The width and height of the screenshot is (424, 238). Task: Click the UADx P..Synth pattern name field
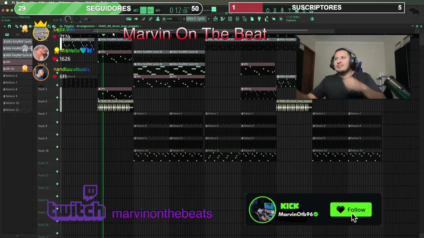pyautogui.click(x=196, y=19)
